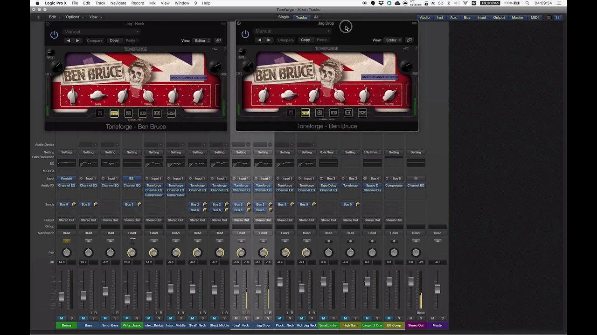The height and width of the screenshot is (335, 597).
Task: Click the mixer back arrow icon beside Edit
Action: (39, 17)
